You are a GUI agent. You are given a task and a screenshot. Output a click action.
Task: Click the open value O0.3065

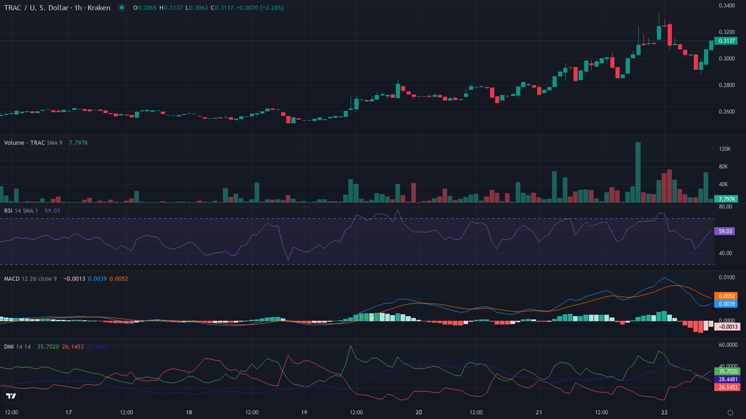pos(144,7)
